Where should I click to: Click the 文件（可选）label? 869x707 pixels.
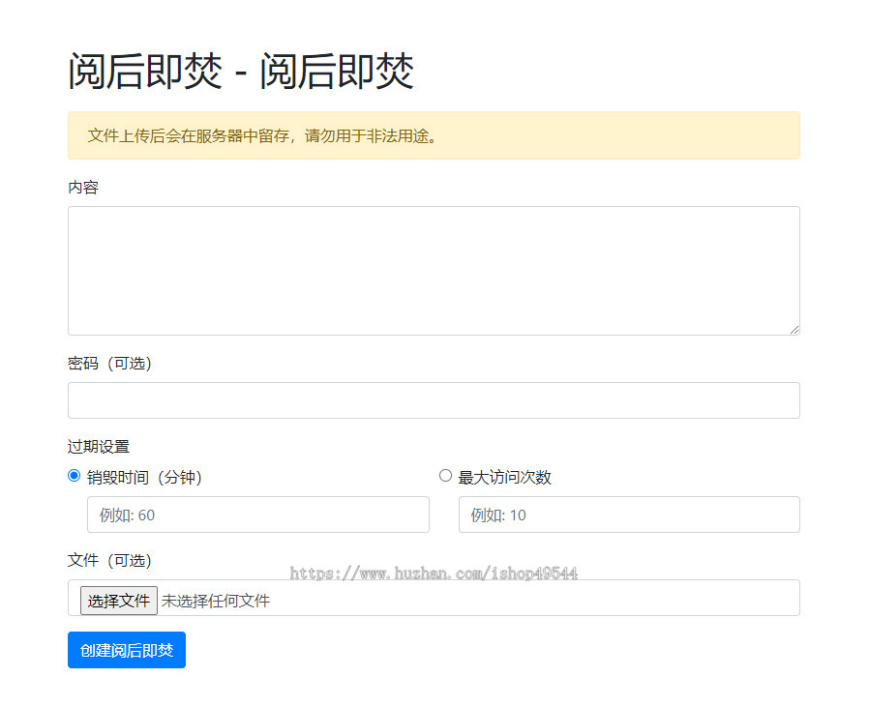pos(109,560)
